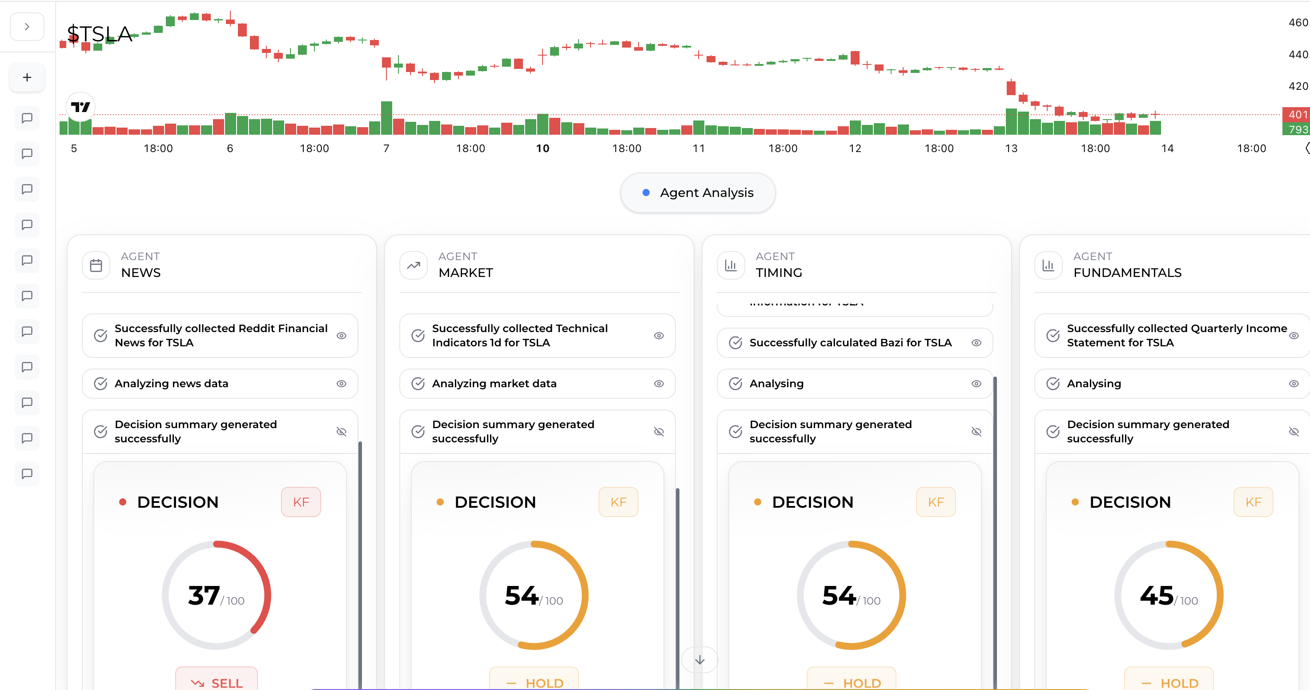Open the $TSLA symbol title
Viewport: 1310px width, 690px height.
100,33
